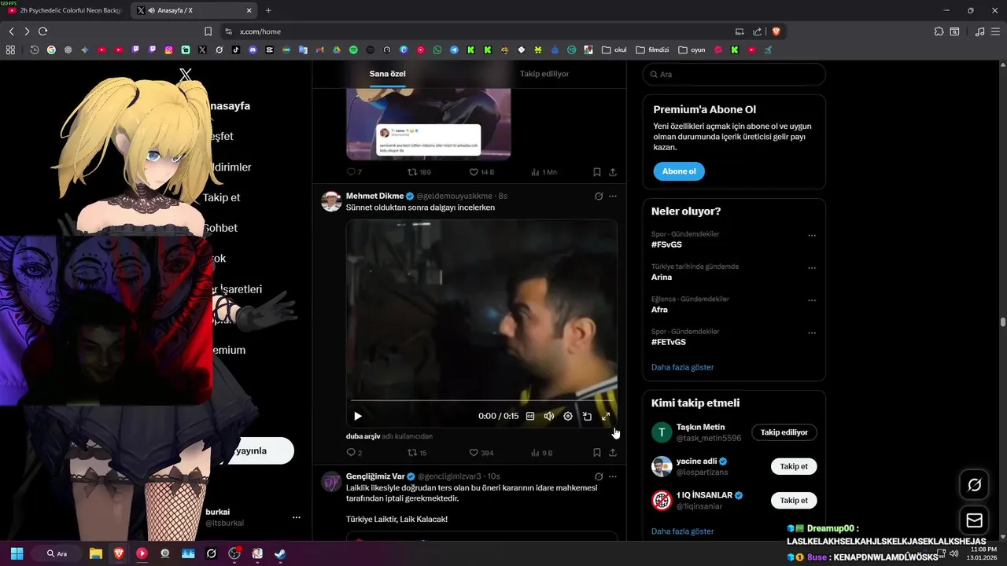
Task: Open messages floating envelope button
Action: click(x=974, y=520)
